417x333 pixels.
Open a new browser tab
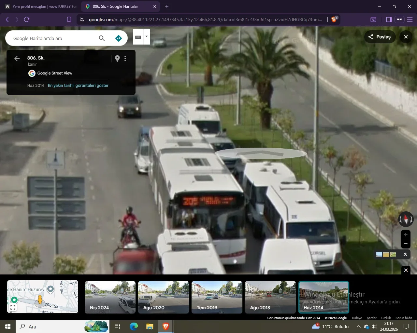(x=167, y=7)
